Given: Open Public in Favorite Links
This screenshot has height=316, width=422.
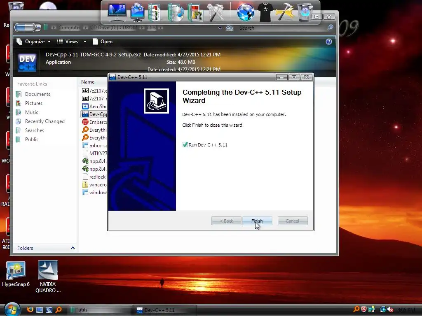Looking at the screenshot, I should 32,139.
